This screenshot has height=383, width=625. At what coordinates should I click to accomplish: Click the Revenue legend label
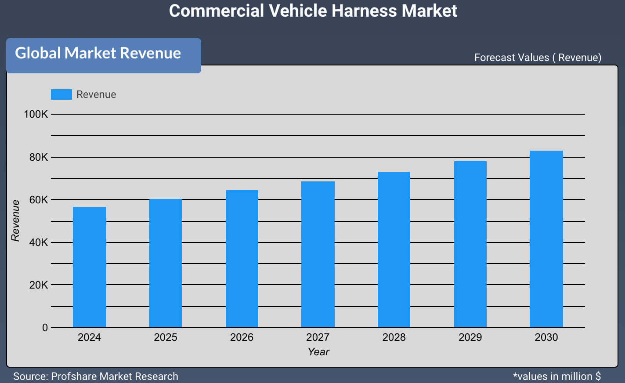96,94
